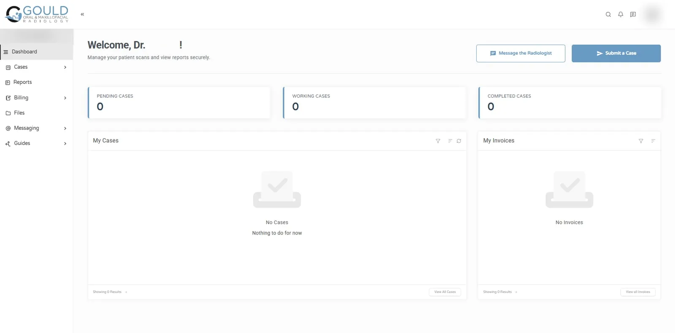Click the 'No Invoices' text
The image size is (675, 333).
point(569,223)
